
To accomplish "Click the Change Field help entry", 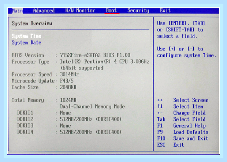I will click(190, 113).
